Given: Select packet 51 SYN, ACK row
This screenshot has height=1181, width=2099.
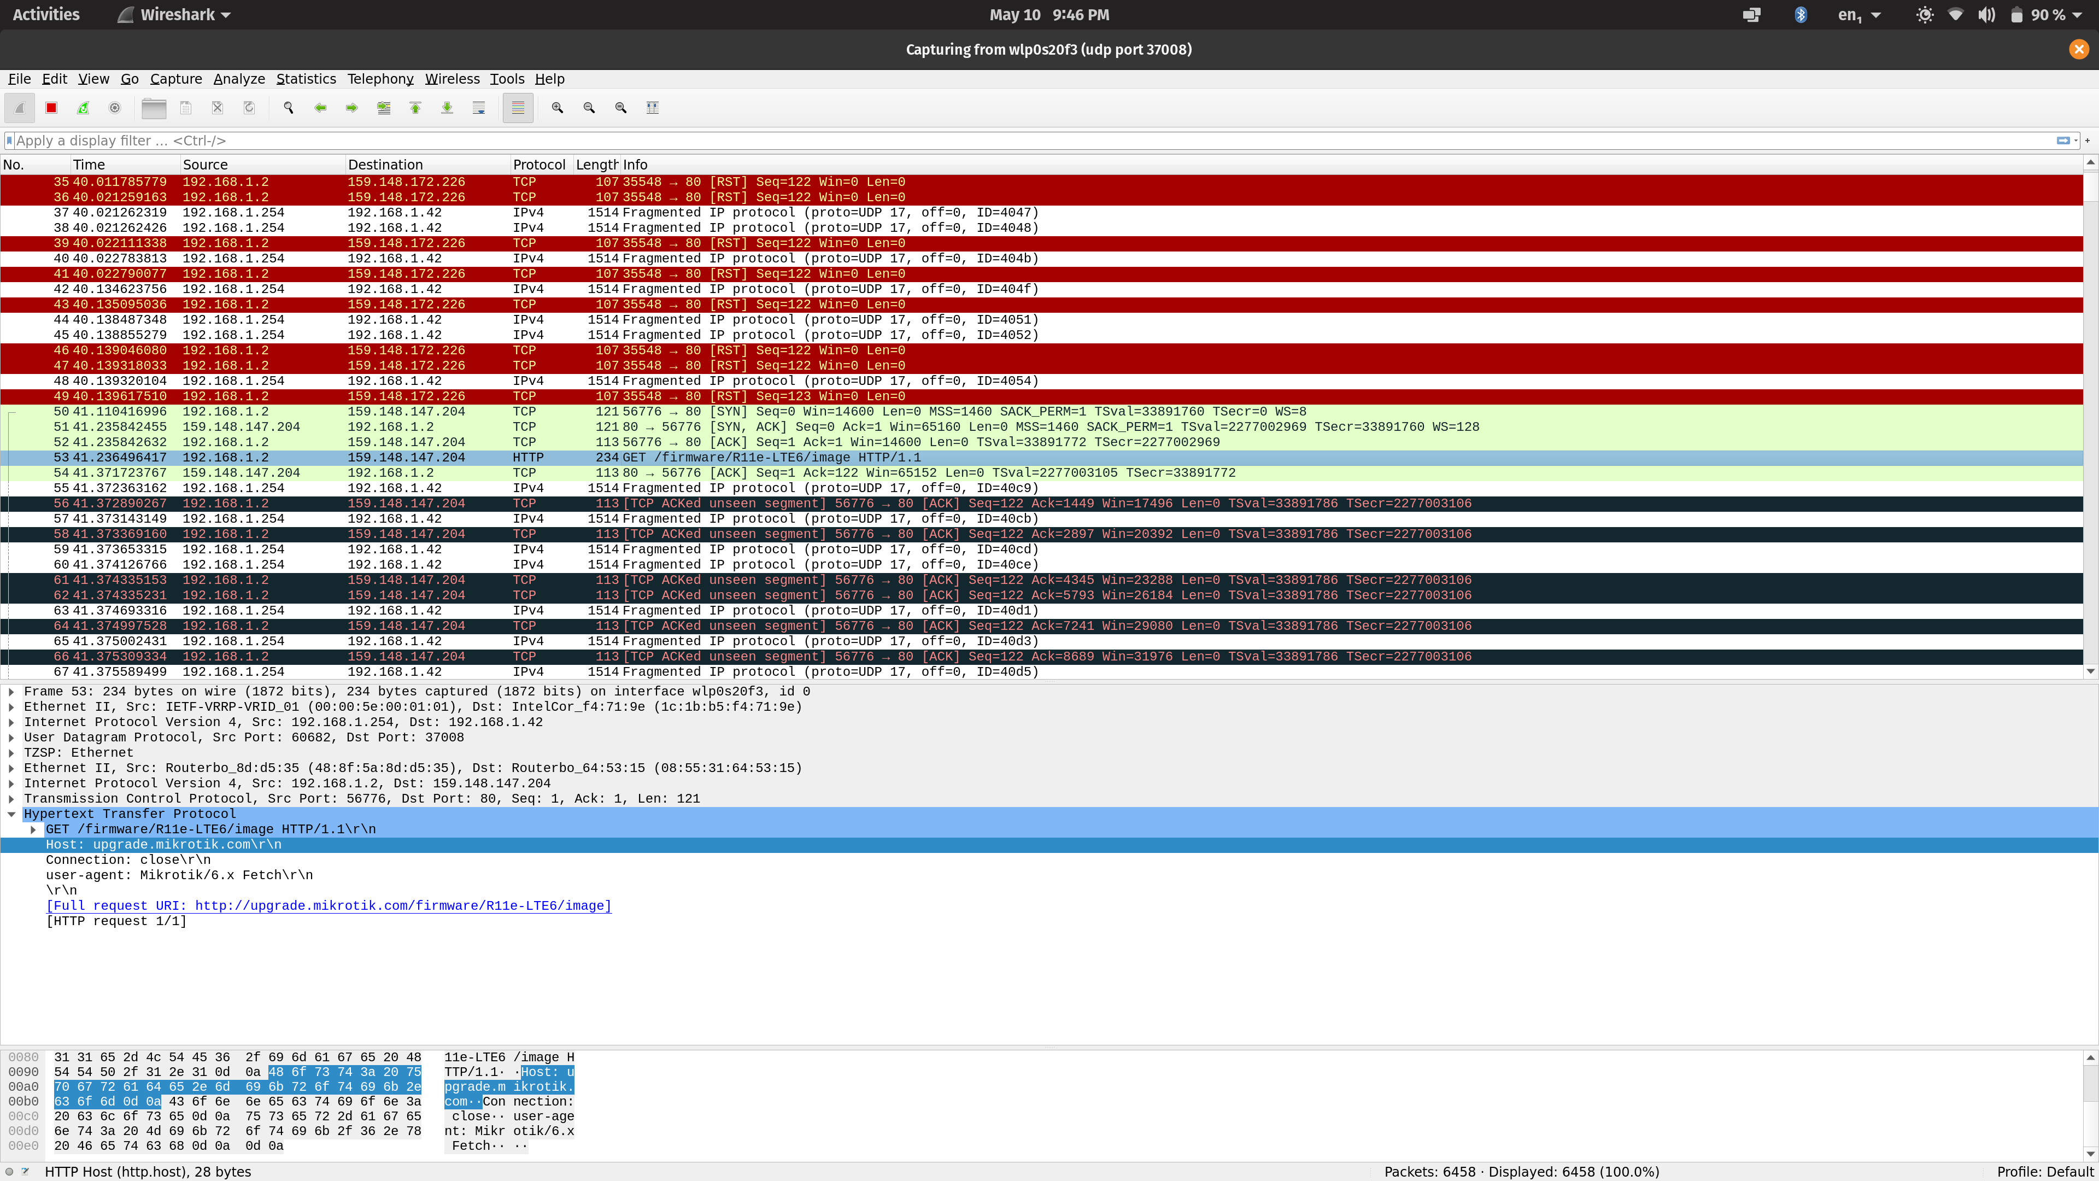Looking at the screenshot, I should [x=1041, y=427].
